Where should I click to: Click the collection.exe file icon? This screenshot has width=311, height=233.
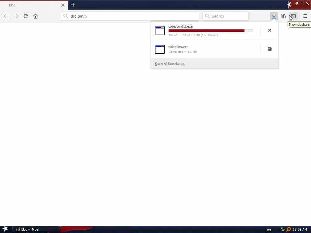pyautogui.click(x=160, y=49)
